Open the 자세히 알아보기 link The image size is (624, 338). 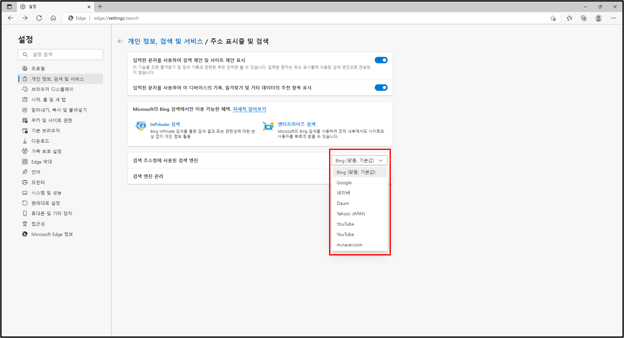coord(249,109)
